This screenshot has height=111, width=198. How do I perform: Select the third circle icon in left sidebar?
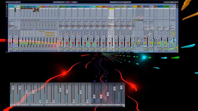point(6,9)
